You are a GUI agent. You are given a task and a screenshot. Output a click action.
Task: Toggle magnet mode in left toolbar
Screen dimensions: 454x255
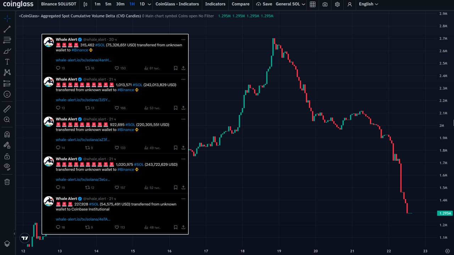click(7, 134)
